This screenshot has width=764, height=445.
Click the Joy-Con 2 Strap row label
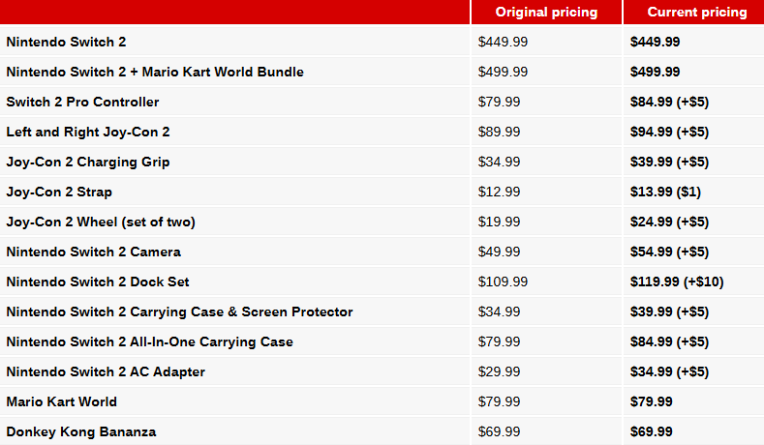(x=59, y=193)
